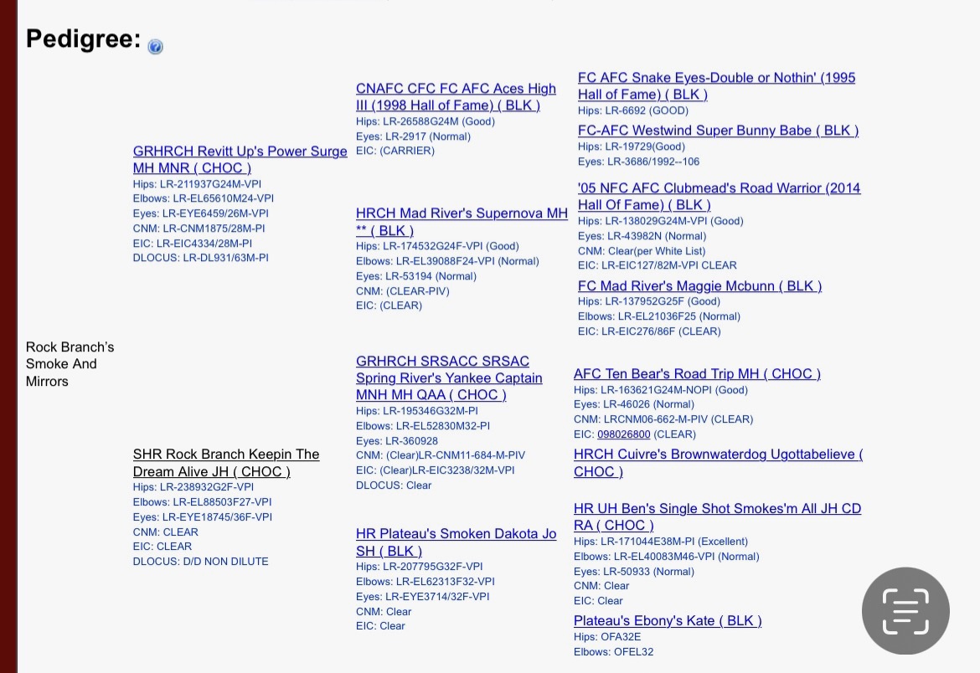Click Elbows: LR-EL88503F27-VPI text
Viewport: 980px width, 673px height.
[x=202, y=501]
